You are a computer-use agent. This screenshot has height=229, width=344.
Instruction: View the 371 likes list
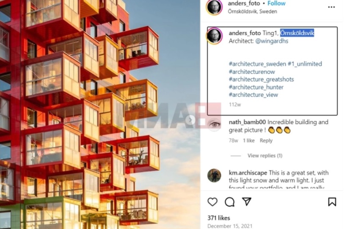click(218, 218)
